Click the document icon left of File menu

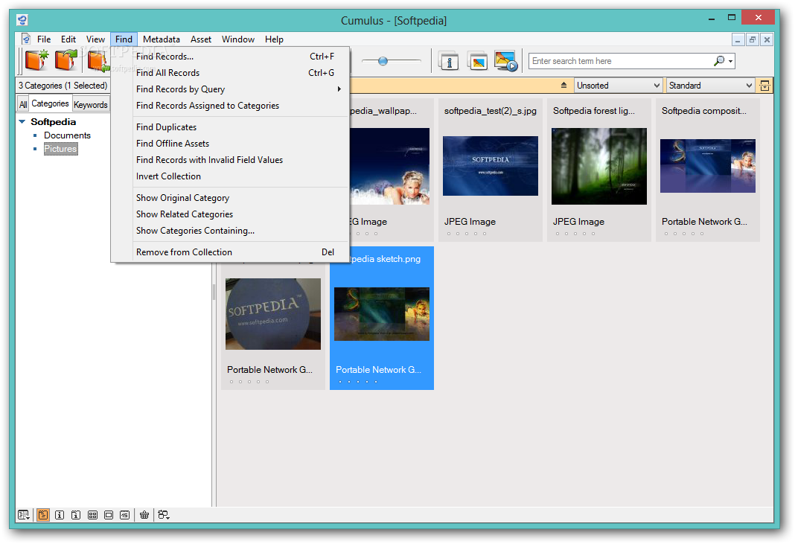(26, 39)
